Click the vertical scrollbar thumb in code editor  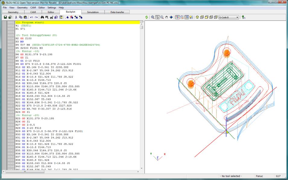141,27
